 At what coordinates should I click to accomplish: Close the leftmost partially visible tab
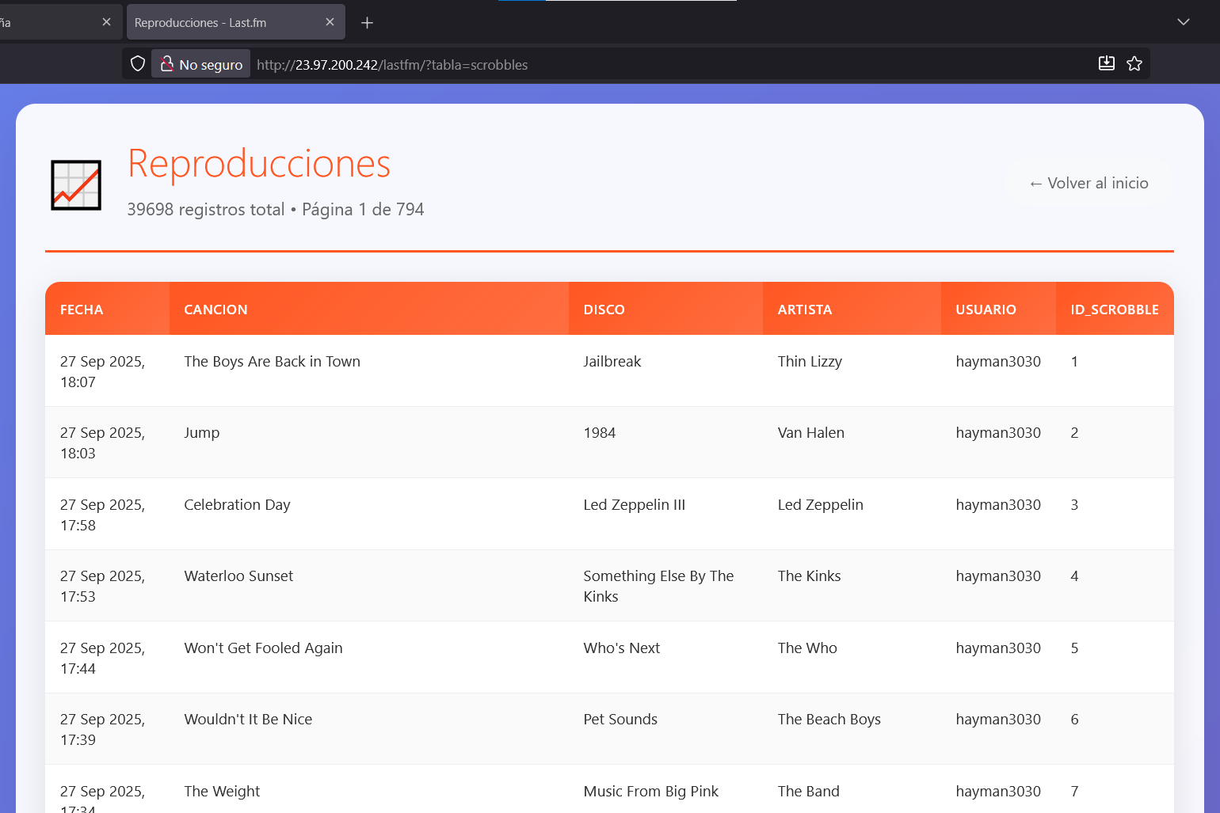point(106,22)
